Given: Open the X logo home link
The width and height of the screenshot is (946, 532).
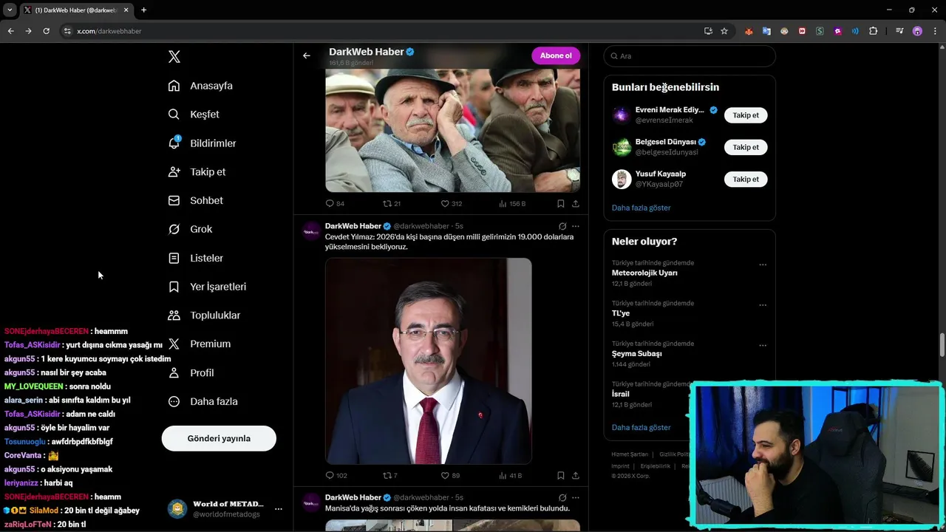Looking at the screenshot, I should pyautogui.click(x=174, y=57).
